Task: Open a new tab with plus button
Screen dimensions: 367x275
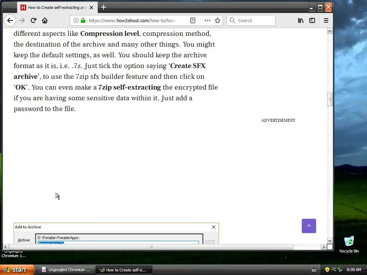Action: (104, 8)
